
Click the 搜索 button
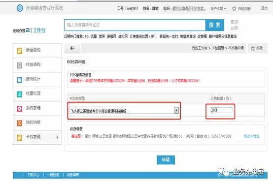point(215,25)
